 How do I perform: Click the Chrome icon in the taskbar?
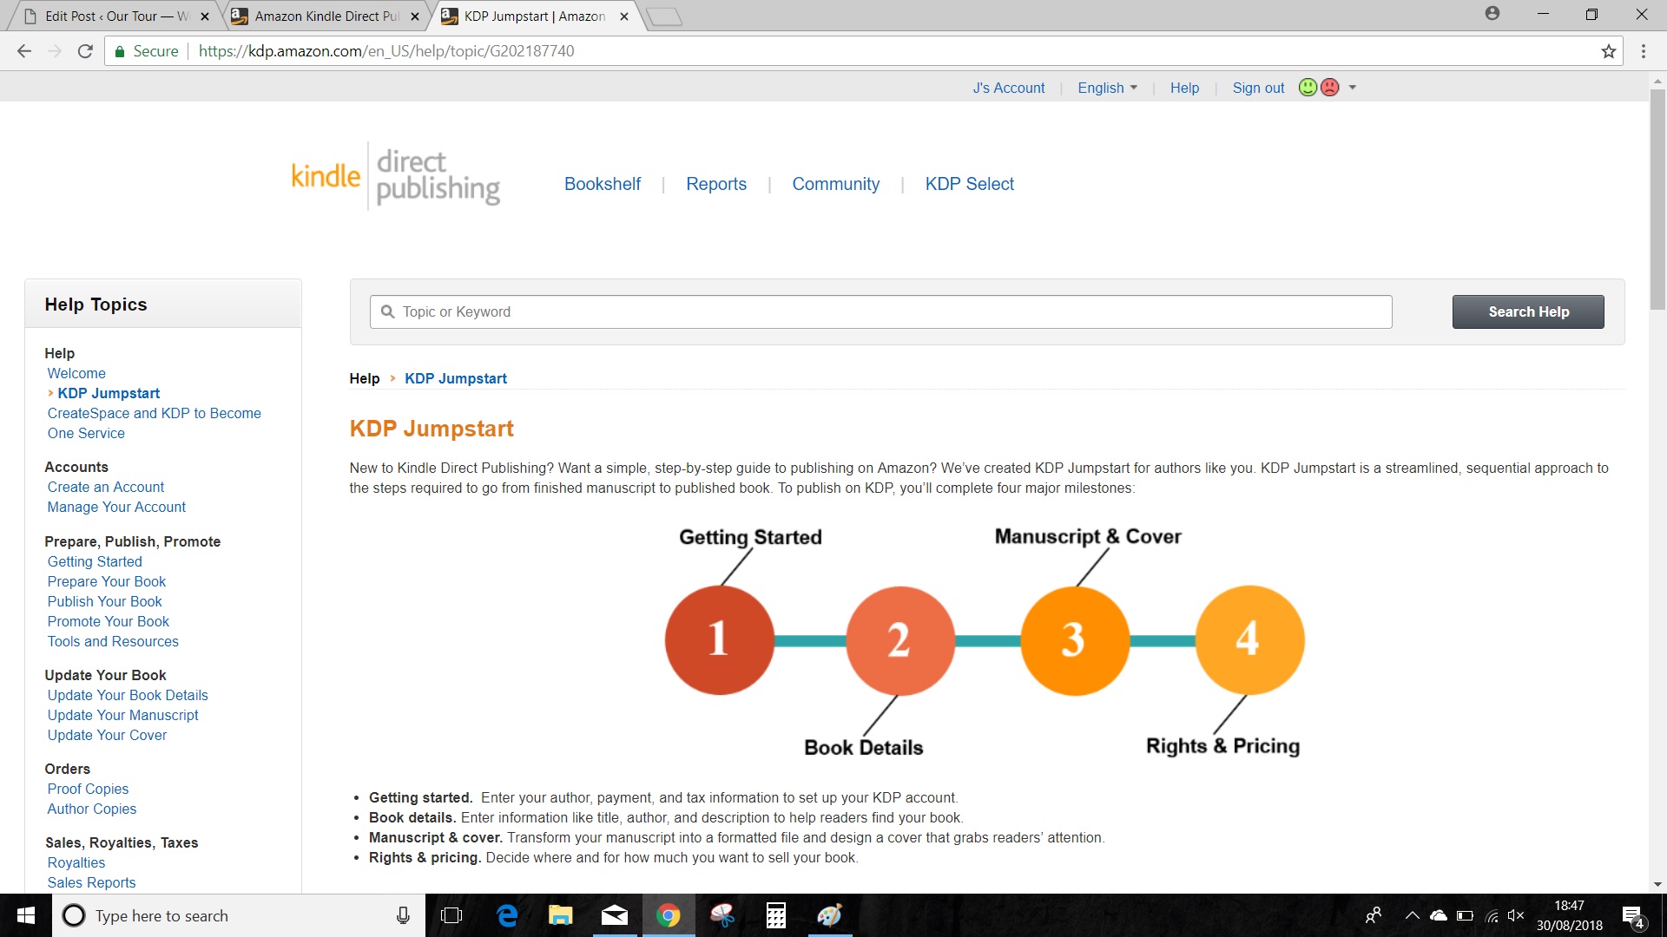click(669, 915)
